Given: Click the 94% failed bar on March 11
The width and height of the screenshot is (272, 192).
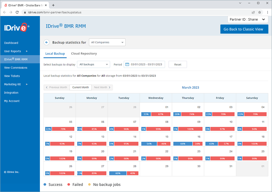Looking at the screenshot, I should pos(254,129).
